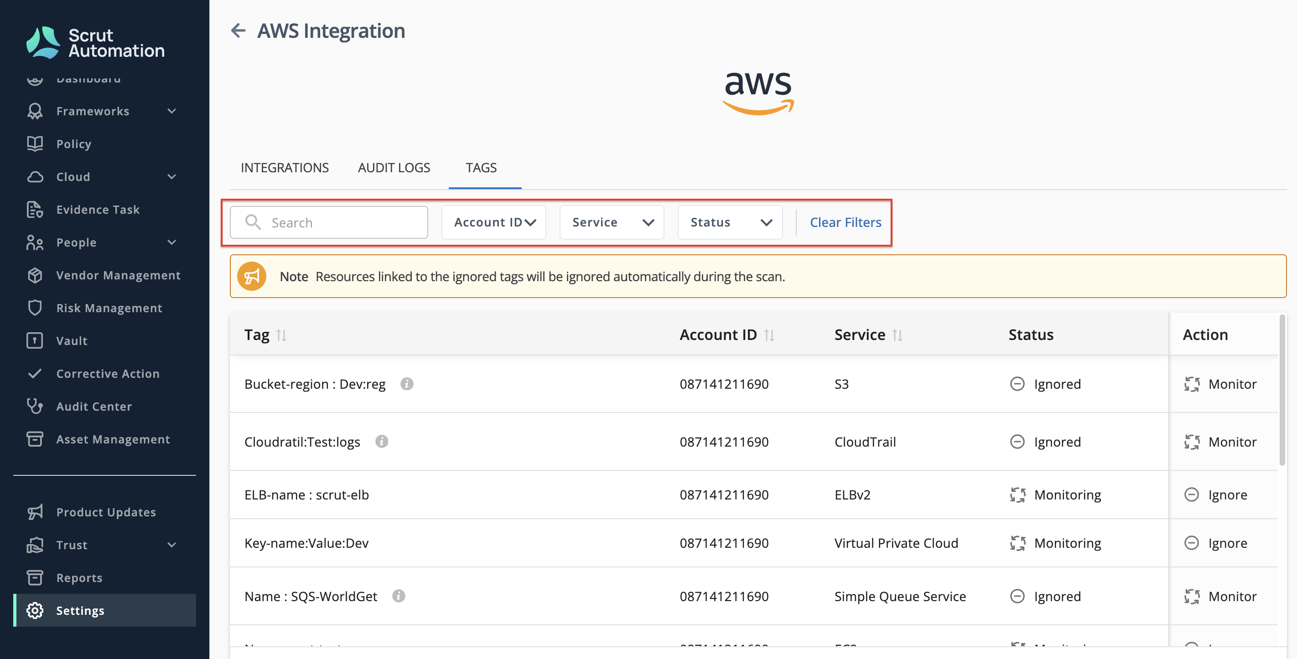Switch to the AUDIT LOGS tab
Image resolution: width=1297 pixels, height=659 pixels.
(394, 168)
